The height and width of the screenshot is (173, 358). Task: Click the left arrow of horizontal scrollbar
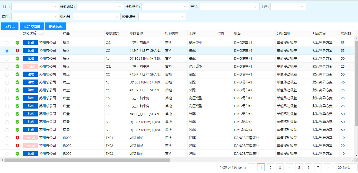pos(2,160)
